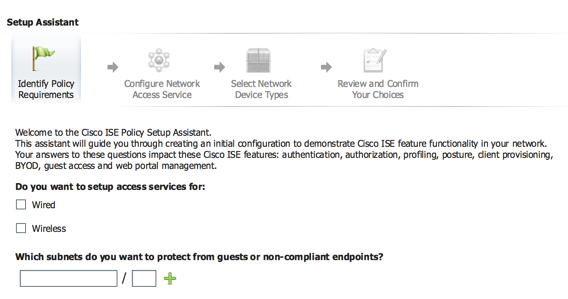The width and height of the screenshot is (568, 299).
Task: Enable the Wired access services checkbox
Action: [x=21, y=205]
